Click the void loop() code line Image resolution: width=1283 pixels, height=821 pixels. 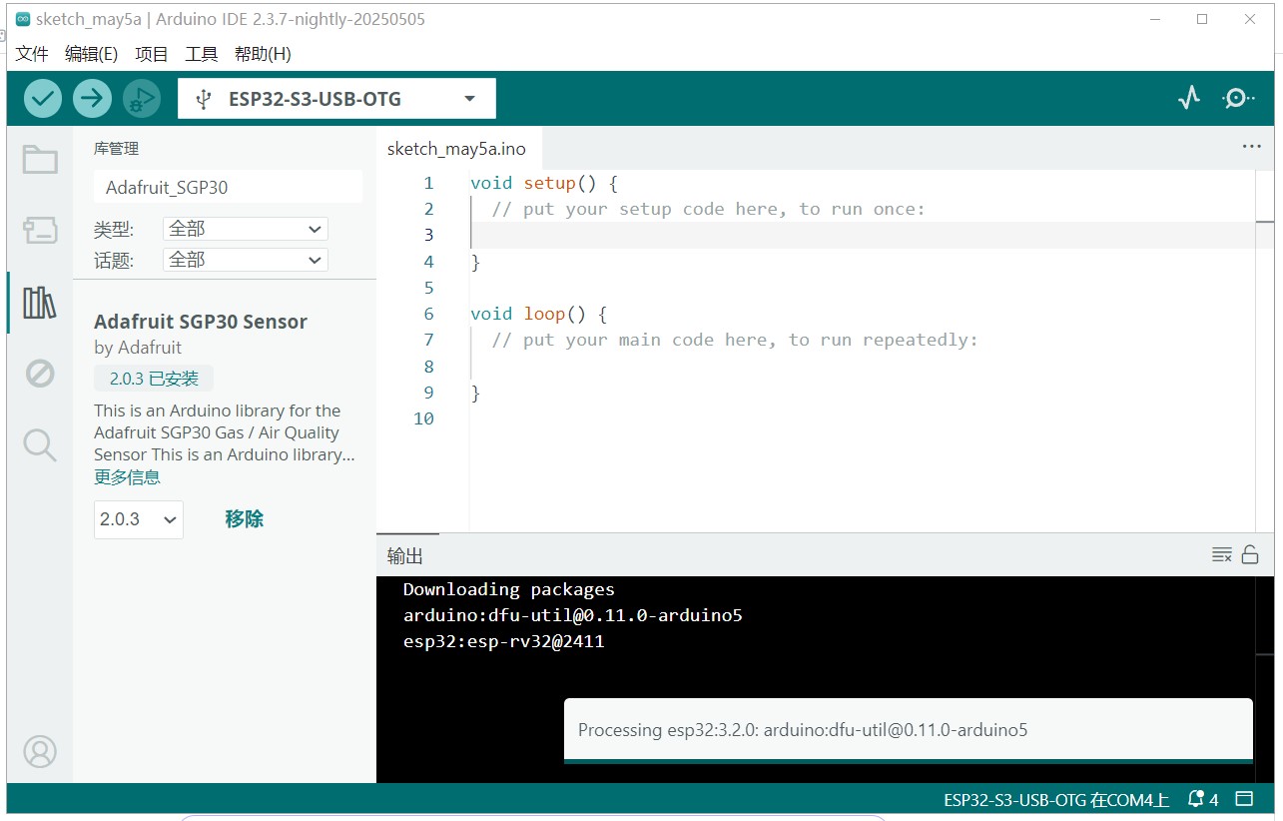point(539,314)
